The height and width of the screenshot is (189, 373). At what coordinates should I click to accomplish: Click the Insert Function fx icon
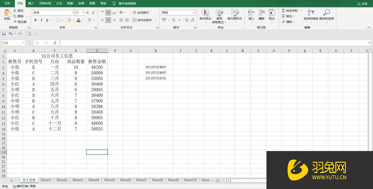click(55, 43)
